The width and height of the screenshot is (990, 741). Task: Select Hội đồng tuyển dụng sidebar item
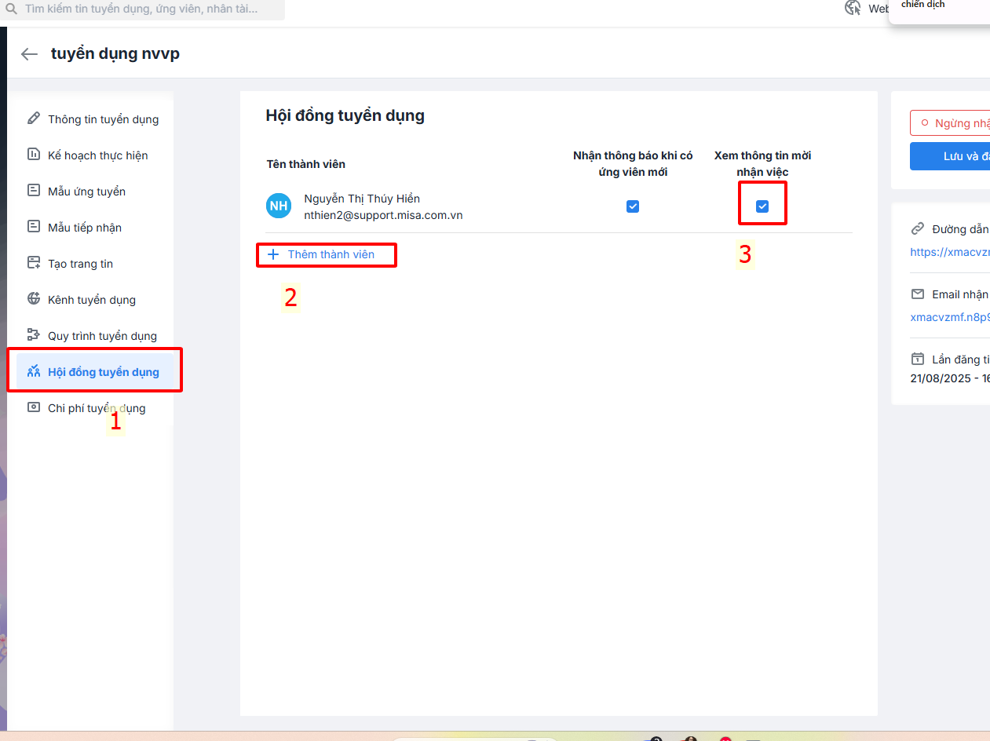pos(94,372)
